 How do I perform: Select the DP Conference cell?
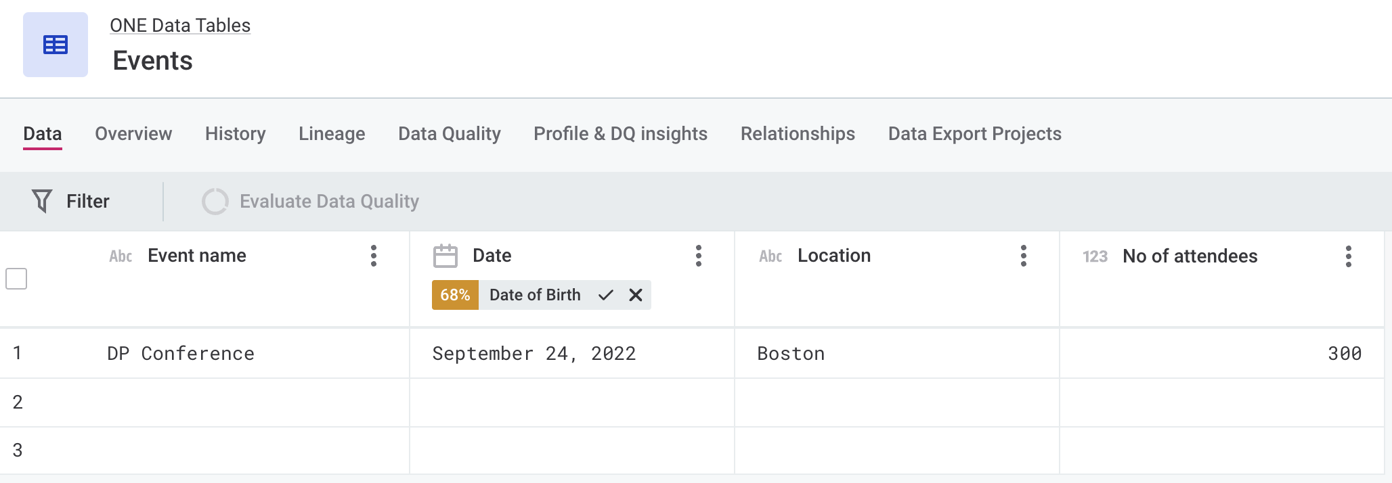181,354
